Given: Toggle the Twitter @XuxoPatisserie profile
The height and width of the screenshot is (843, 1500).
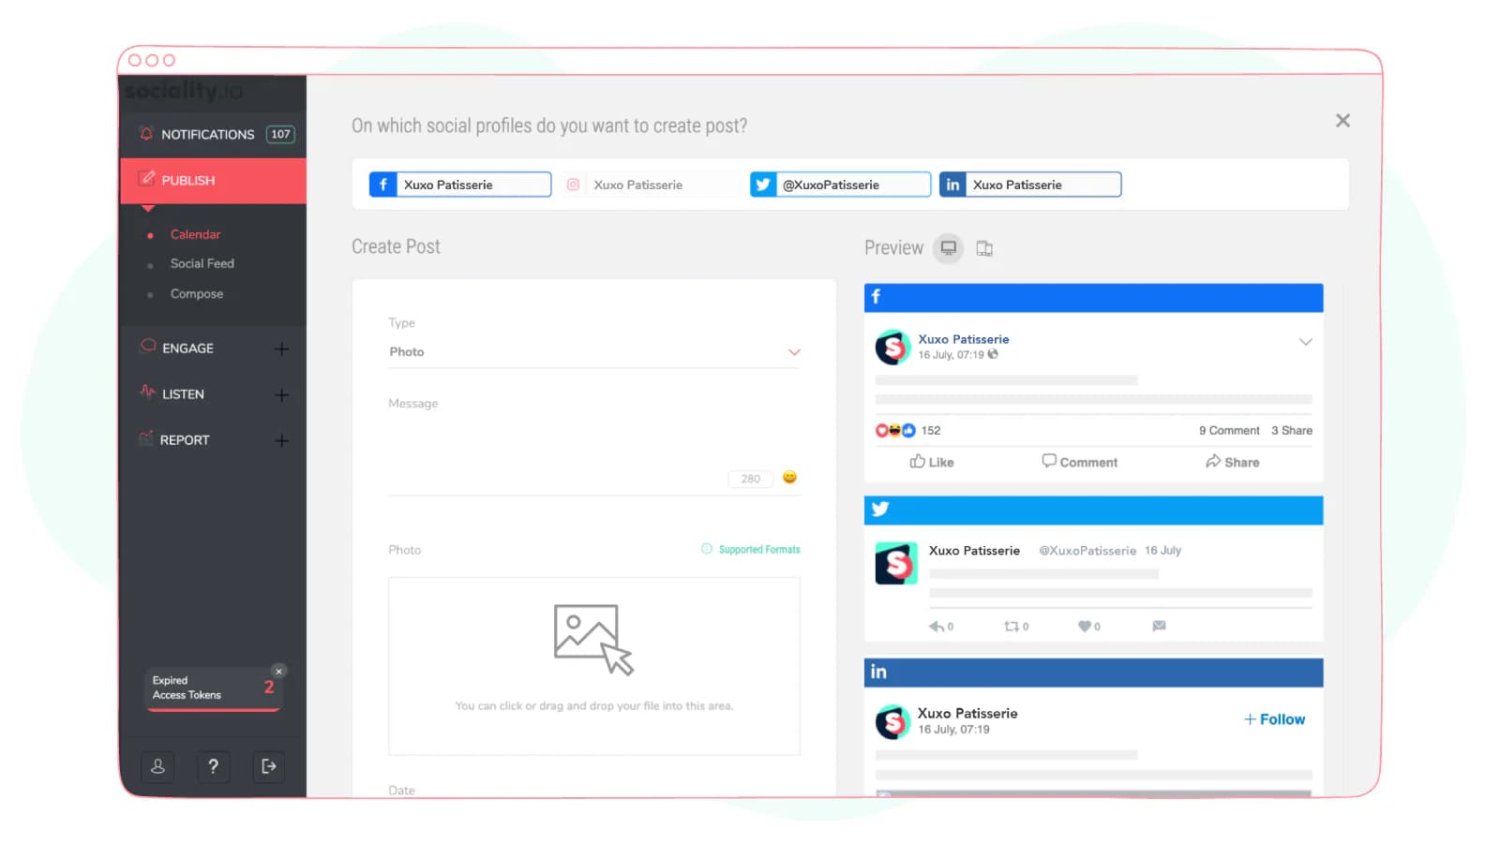Looking at the screenshot, I should [x=840, y=185].
